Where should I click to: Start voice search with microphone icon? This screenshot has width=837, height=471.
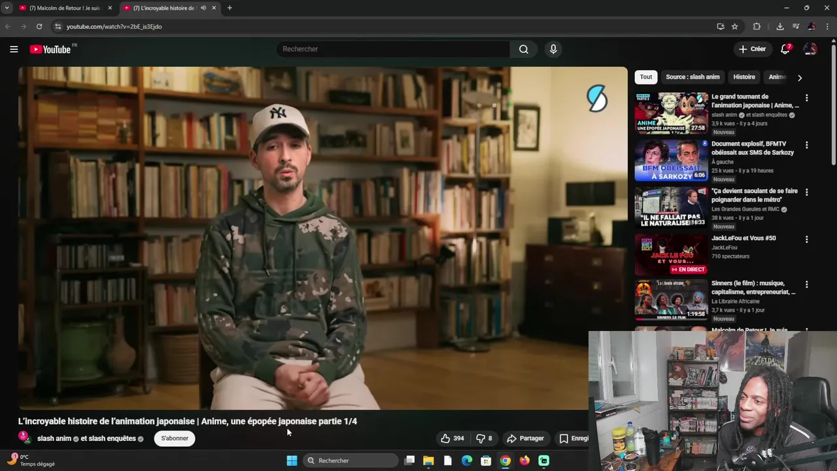coord(553,49)
